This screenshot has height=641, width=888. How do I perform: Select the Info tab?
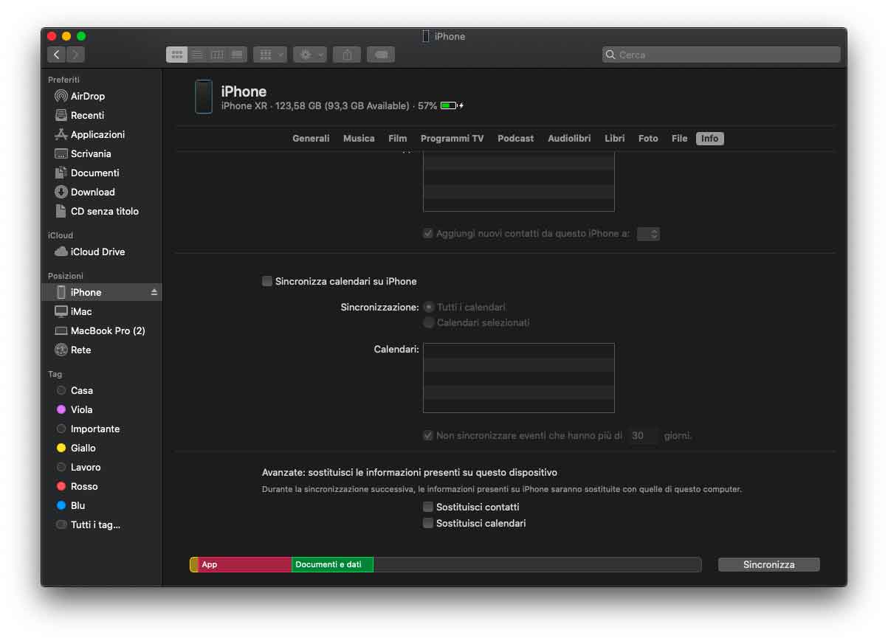click(709, 138)
